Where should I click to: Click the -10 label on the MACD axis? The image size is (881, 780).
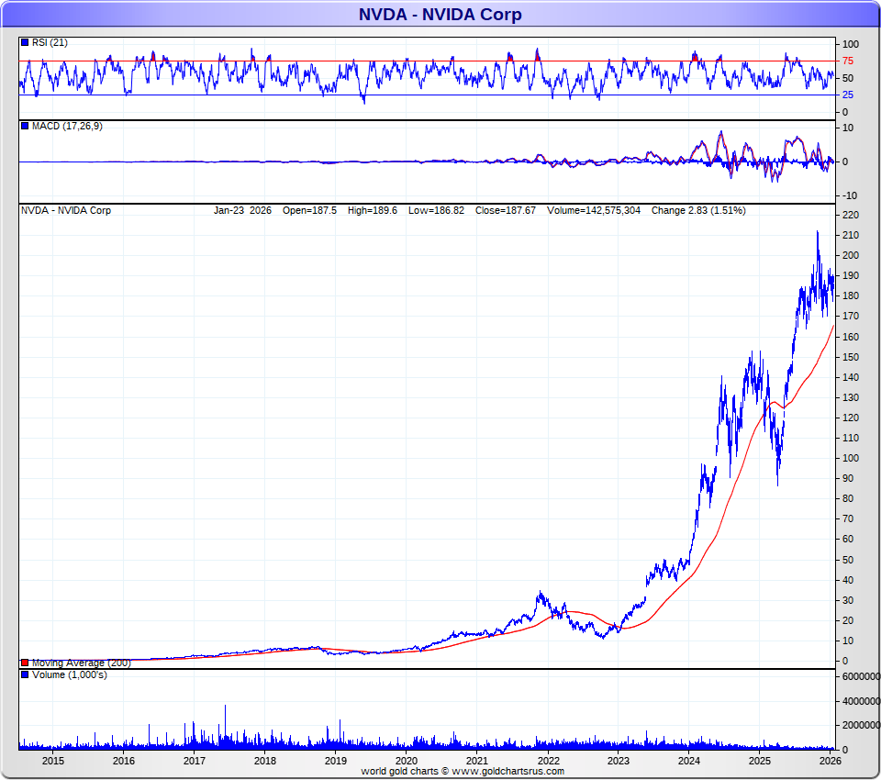point(850,196)
